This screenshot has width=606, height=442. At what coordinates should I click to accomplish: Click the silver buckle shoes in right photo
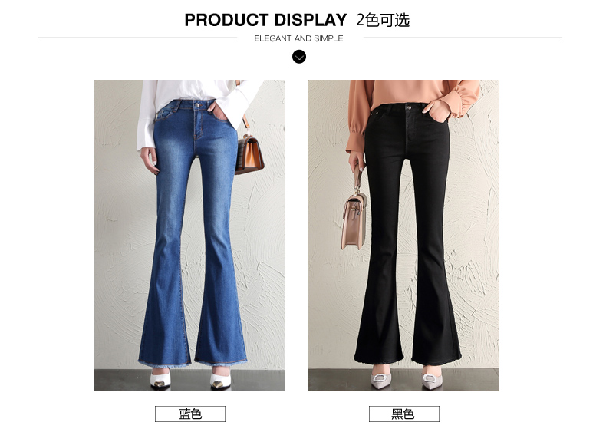[x=407, y=380]
